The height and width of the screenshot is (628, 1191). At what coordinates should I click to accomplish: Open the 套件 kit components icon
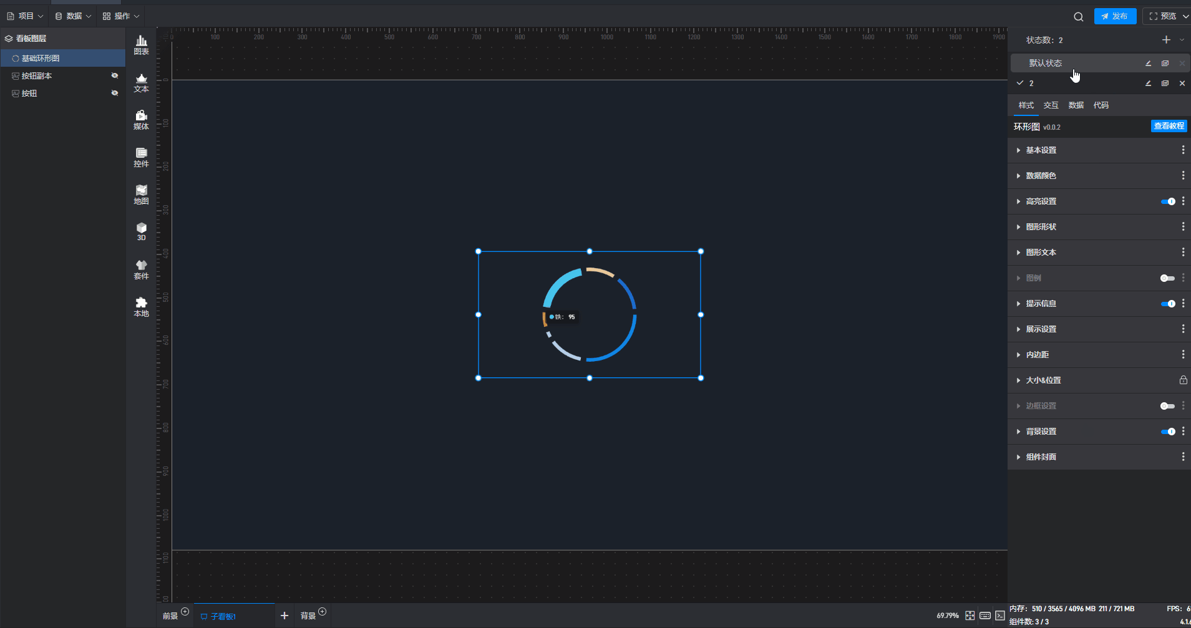(x=142, y=269)
